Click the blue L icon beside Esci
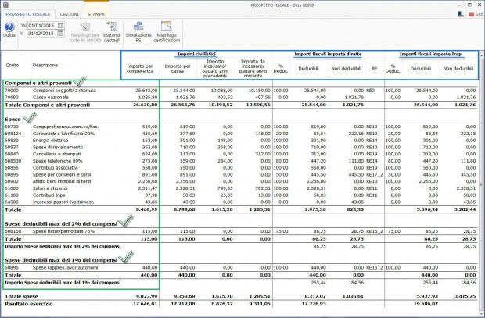485x318 pixels. pyautogui.click(x=461, y=14)
